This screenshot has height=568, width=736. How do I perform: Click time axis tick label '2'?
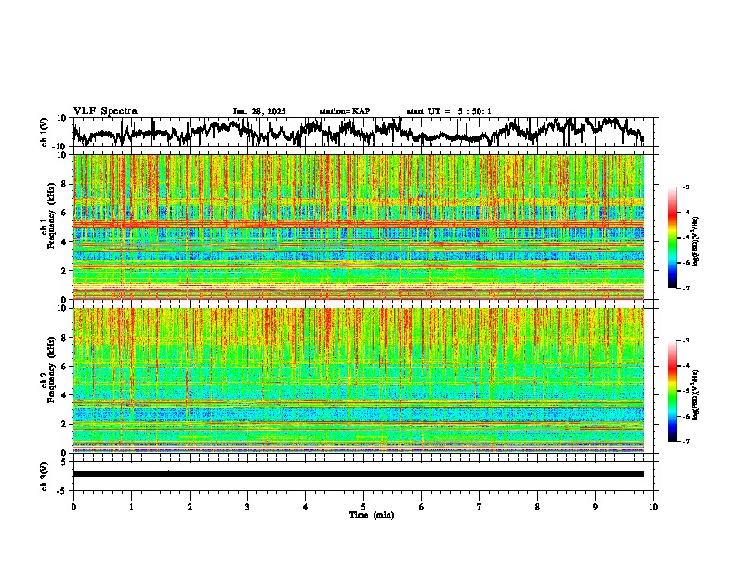coord(190,507)
